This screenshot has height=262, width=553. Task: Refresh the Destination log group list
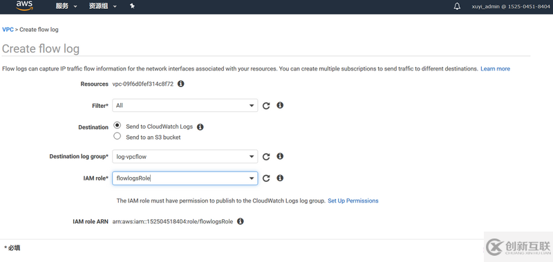click(x=266, y=157)
